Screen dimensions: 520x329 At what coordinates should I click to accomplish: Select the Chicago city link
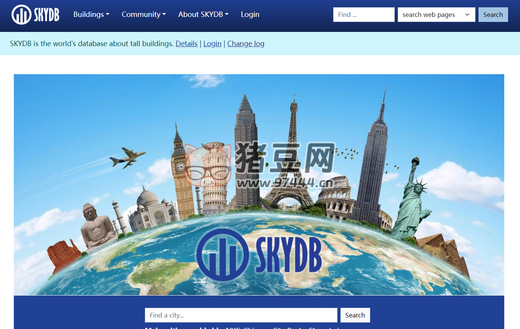pos(256,328)
